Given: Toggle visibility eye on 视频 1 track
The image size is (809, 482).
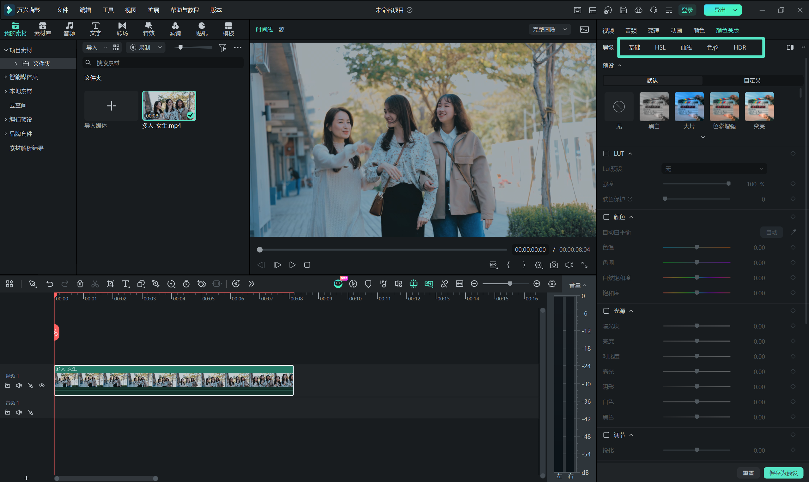Looking at the screenshot, I should tap(42, 386).
